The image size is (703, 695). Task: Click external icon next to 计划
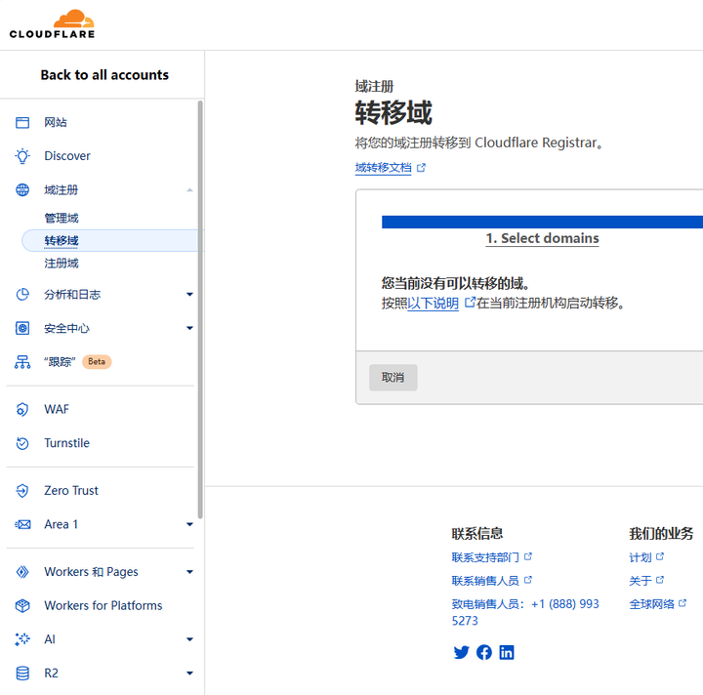click(x=660, y=556)
